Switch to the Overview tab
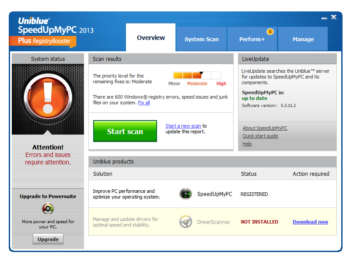Viewport: 350px width, 263px height. [x=150, y=38]
